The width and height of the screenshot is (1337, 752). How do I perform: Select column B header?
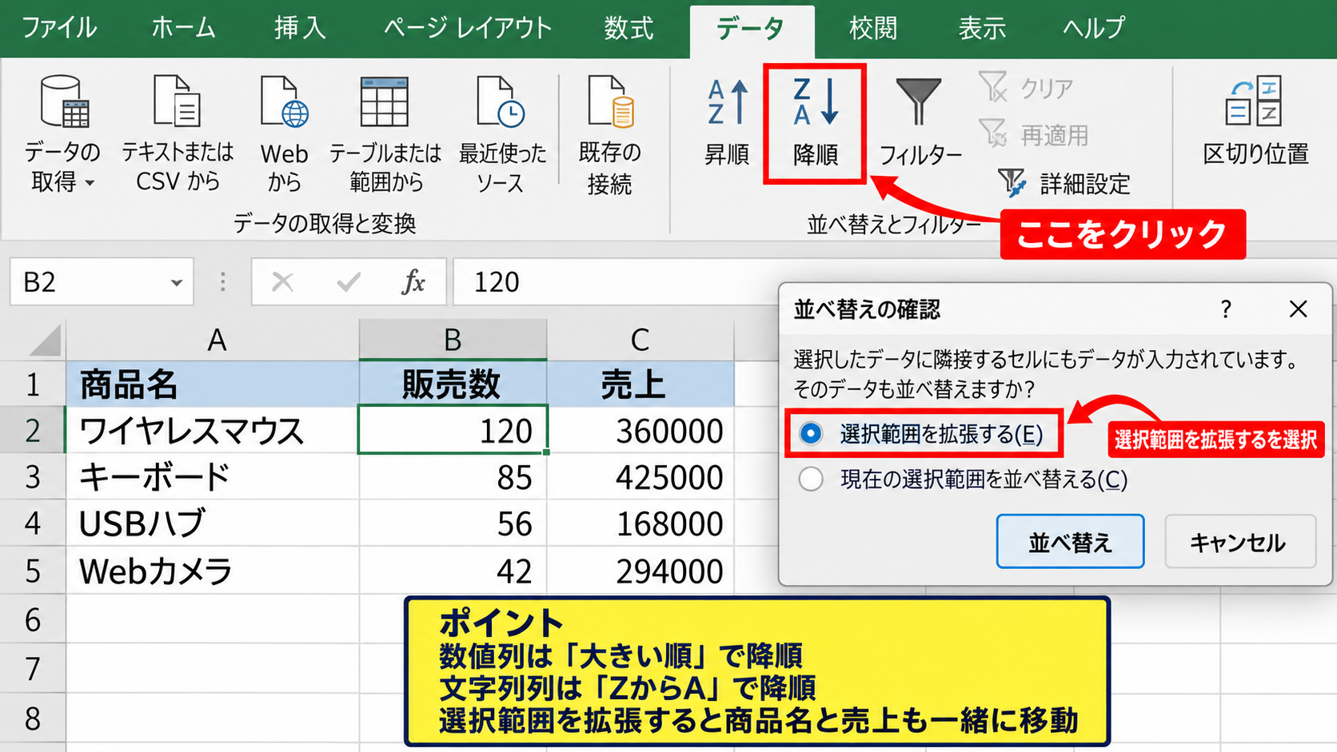453,340
